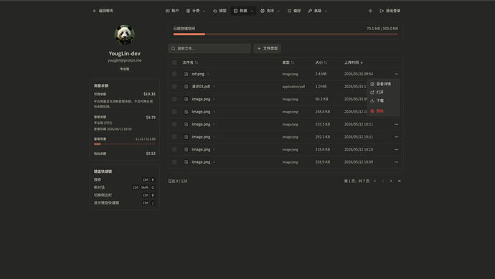Click the application/pdf type cell

point(293,87)
